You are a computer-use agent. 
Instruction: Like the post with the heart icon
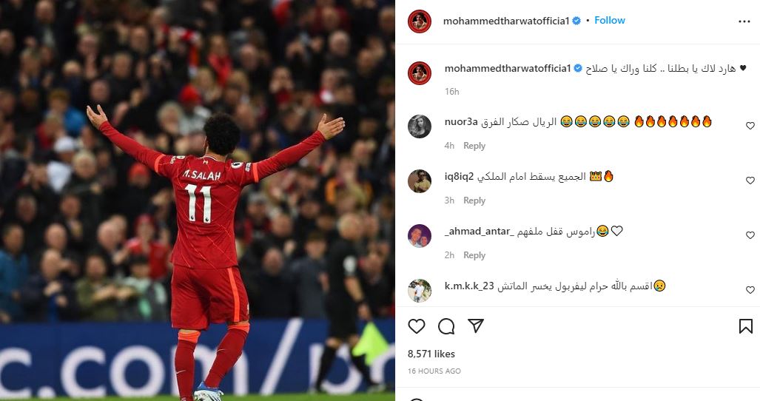point(417,326)
